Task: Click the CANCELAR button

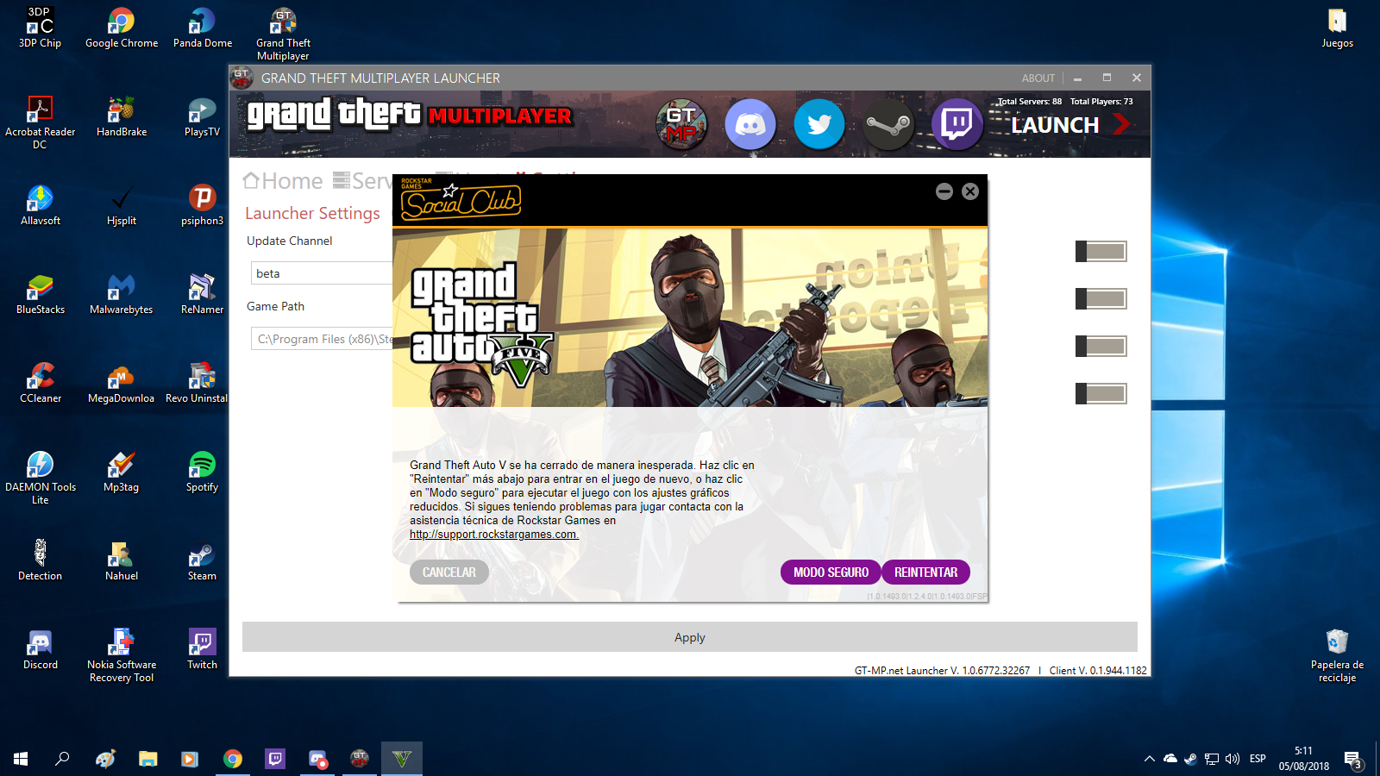Action: pos(449,572)
